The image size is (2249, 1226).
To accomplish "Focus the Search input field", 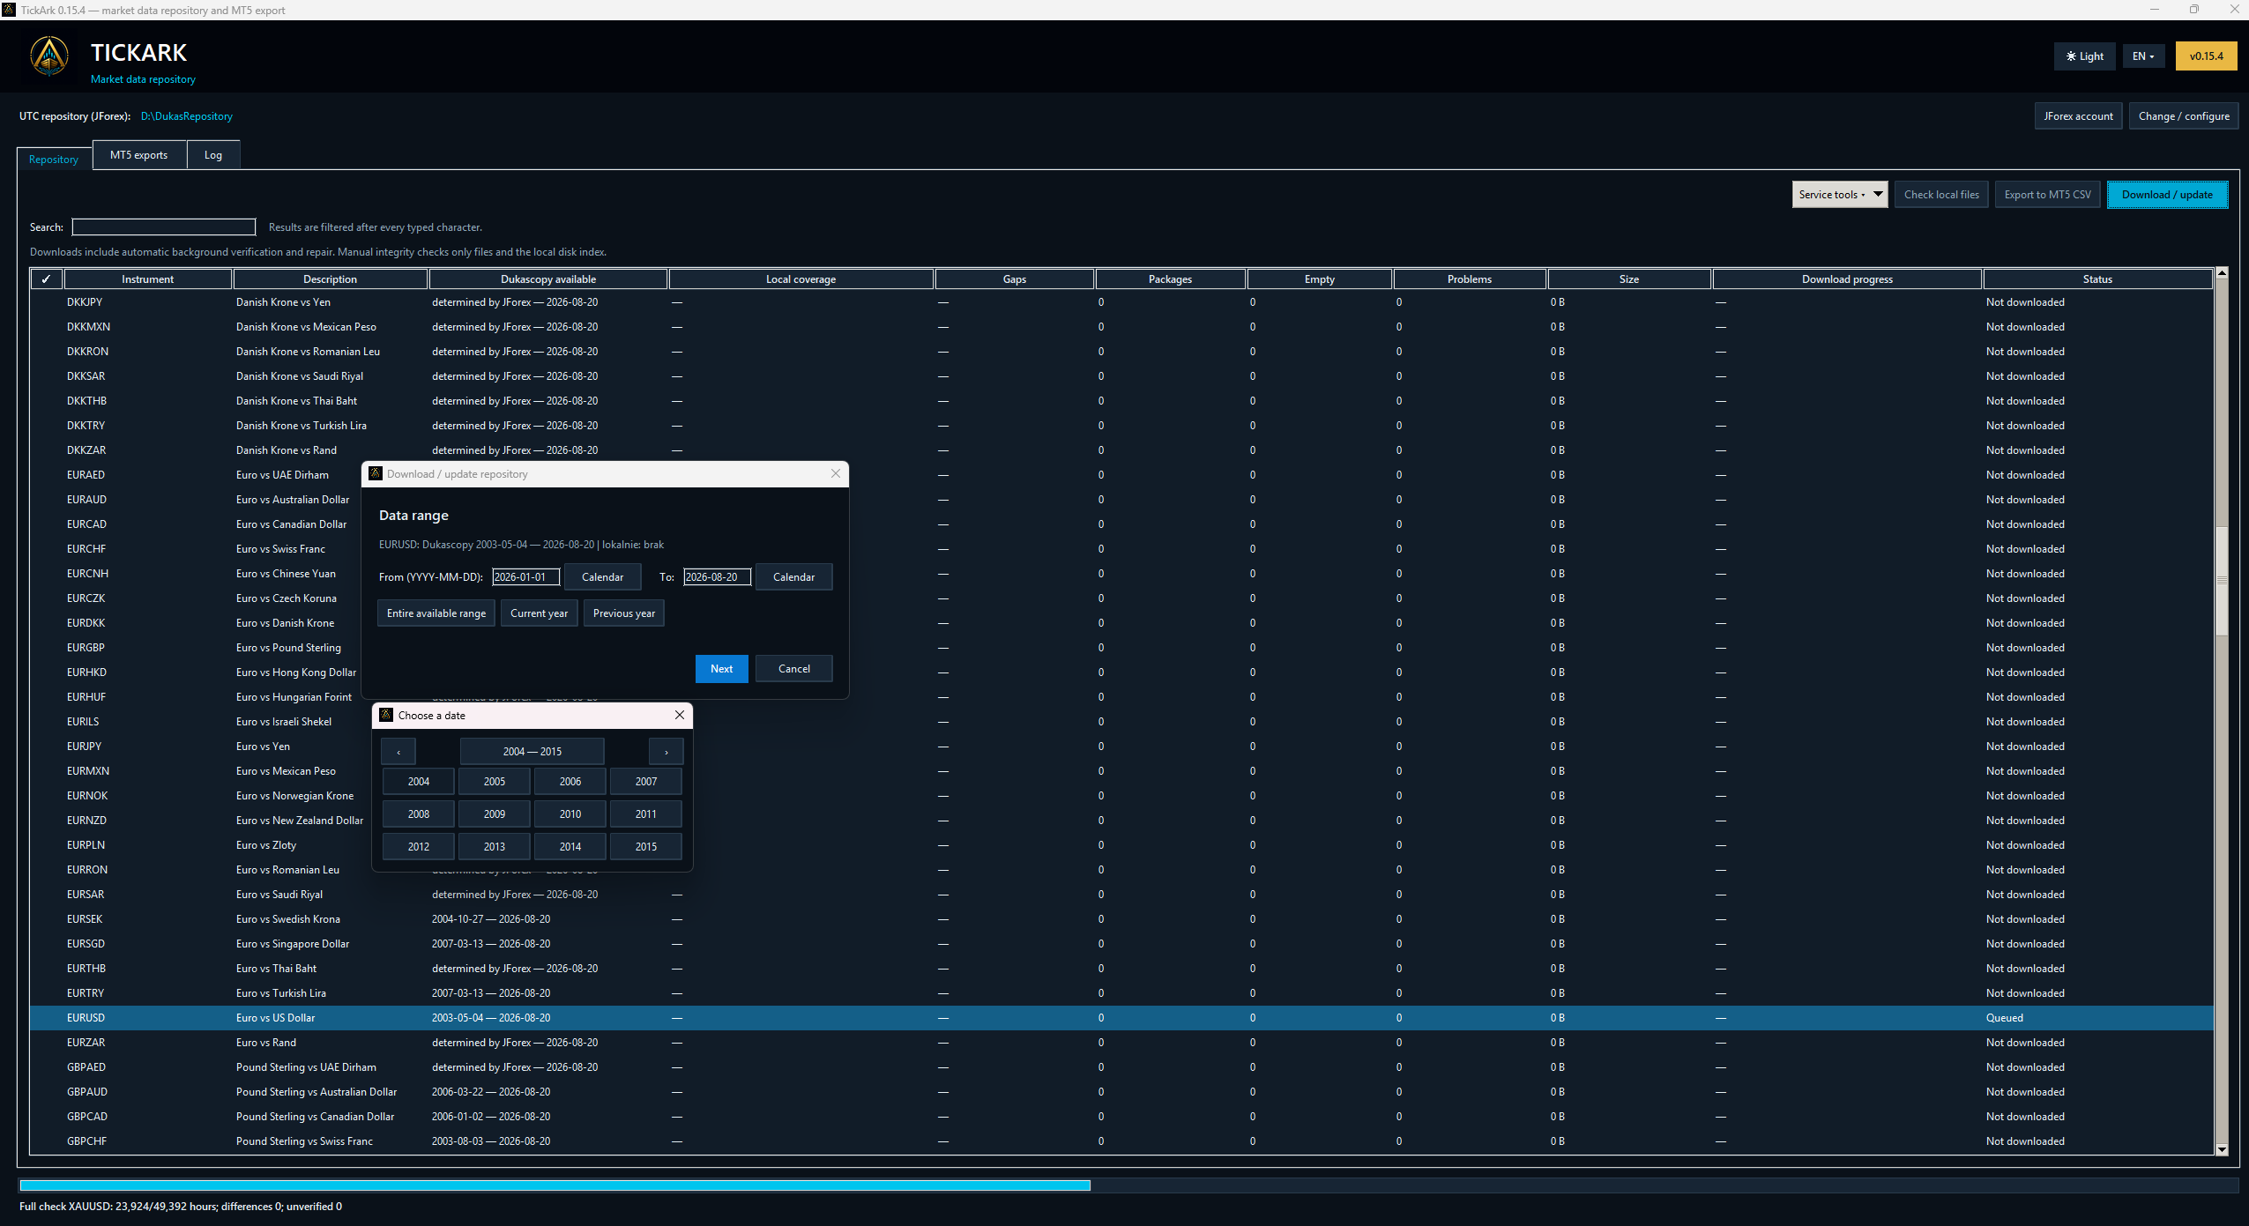I will (x=164, y=227).
